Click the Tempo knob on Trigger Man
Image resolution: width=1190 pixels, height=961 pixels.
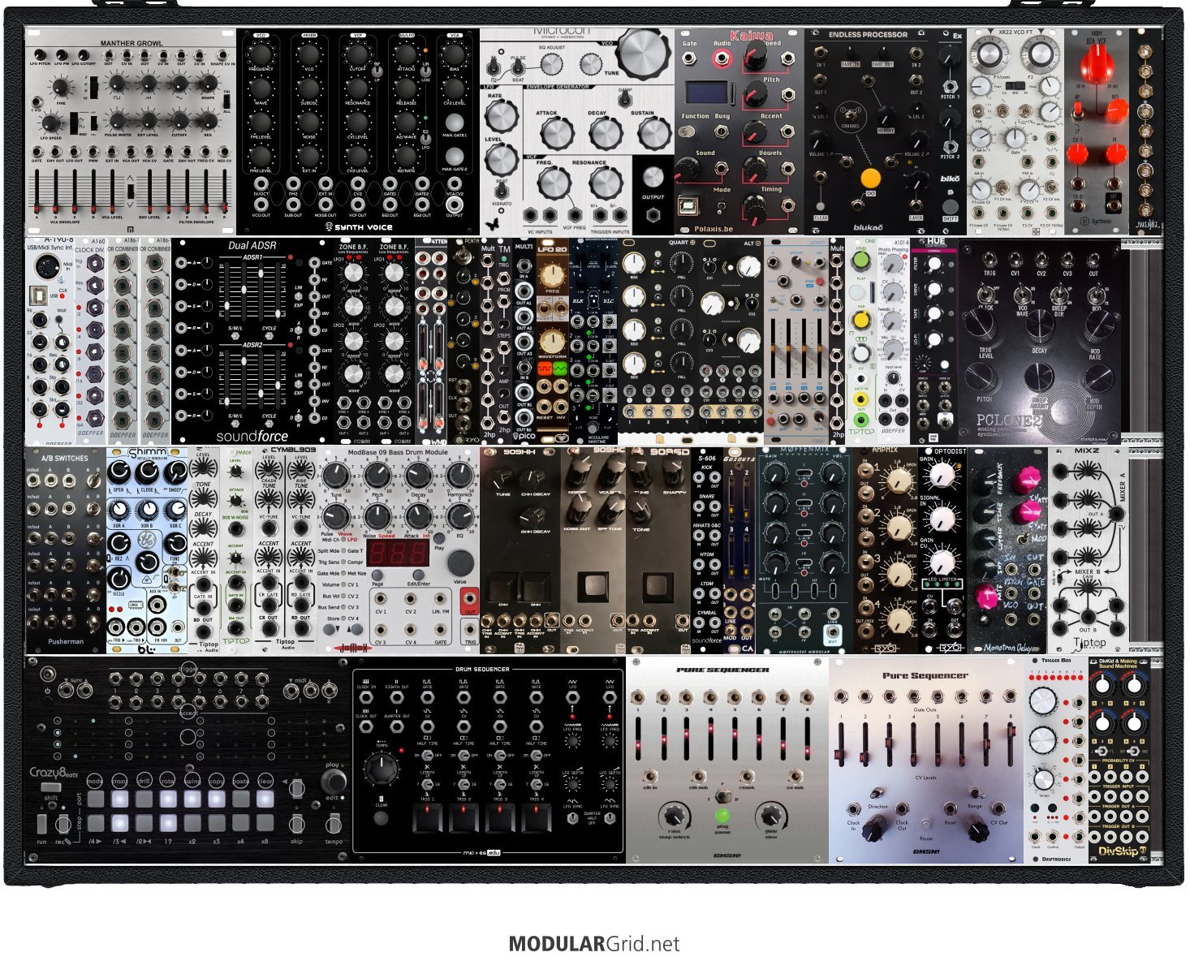pos(1044,781)
